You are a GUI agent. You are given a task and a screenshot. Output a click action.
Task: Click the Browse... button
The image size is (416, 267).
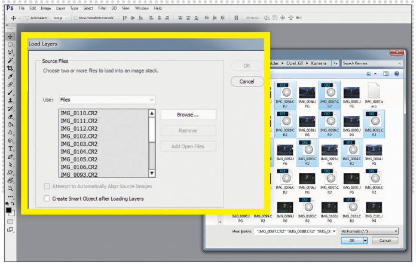188,114
